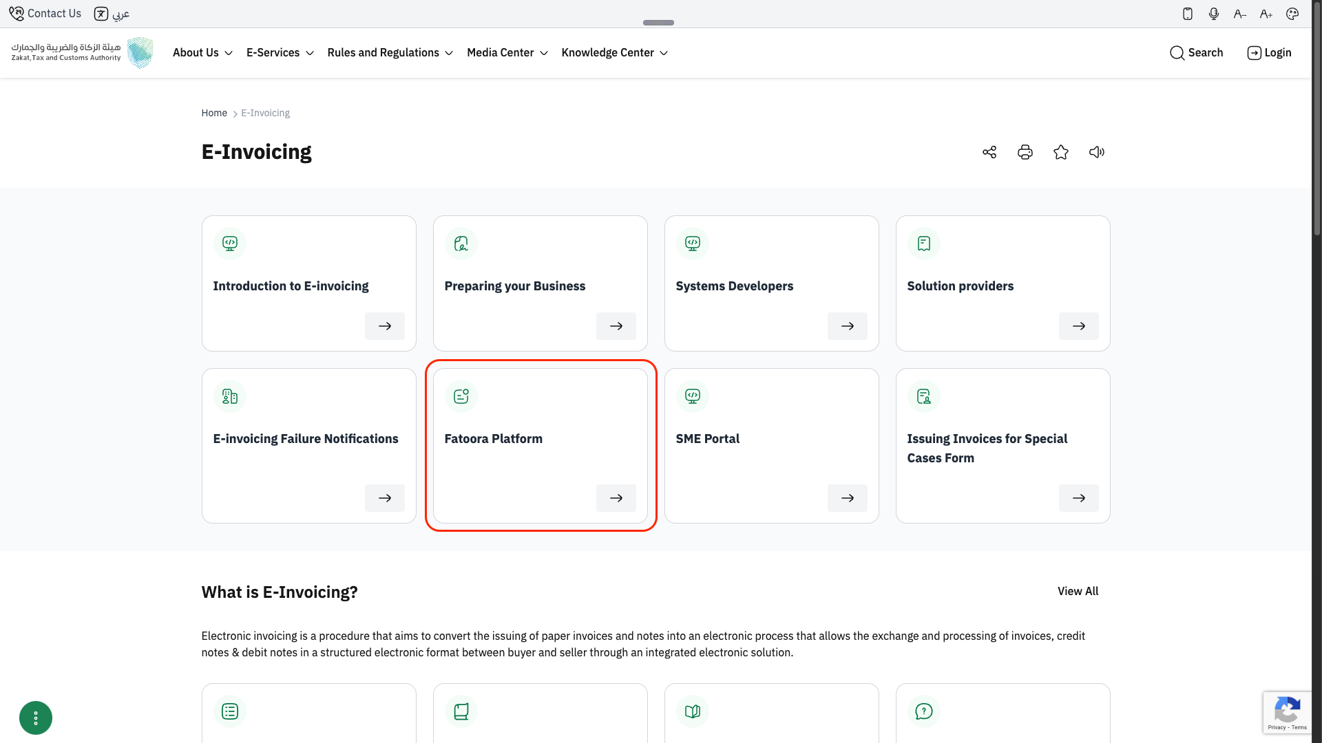Open the Fatoora Platform card arrow
This screenshot has width=1322, height=743.
point(616,498)
